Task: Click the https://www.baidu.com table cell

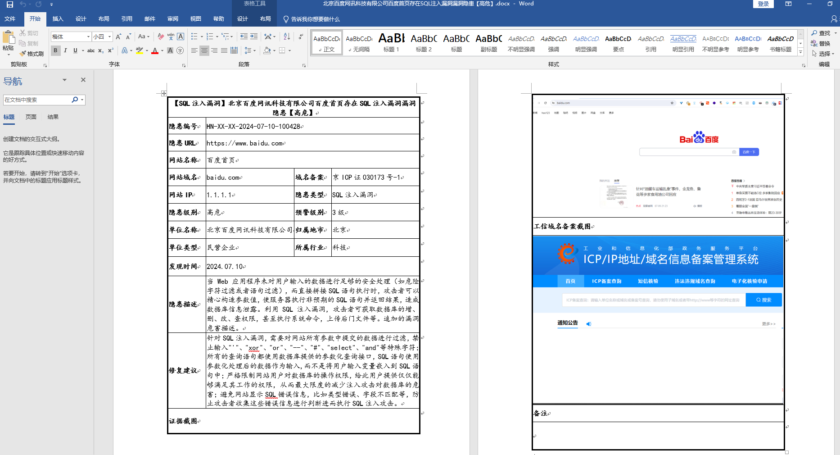Action: [312, 143]
